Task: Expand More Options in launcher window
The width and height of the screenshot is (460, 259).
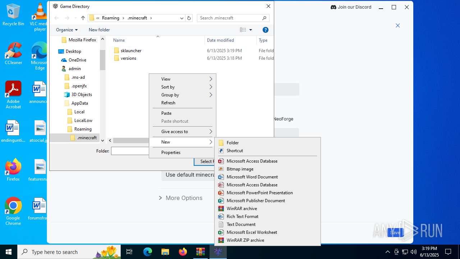Action: 180,198
